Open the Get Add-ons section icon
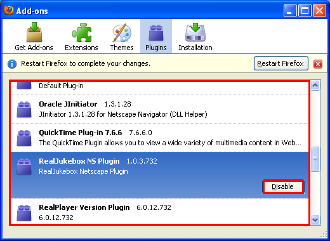 click(x=34, y=32)
